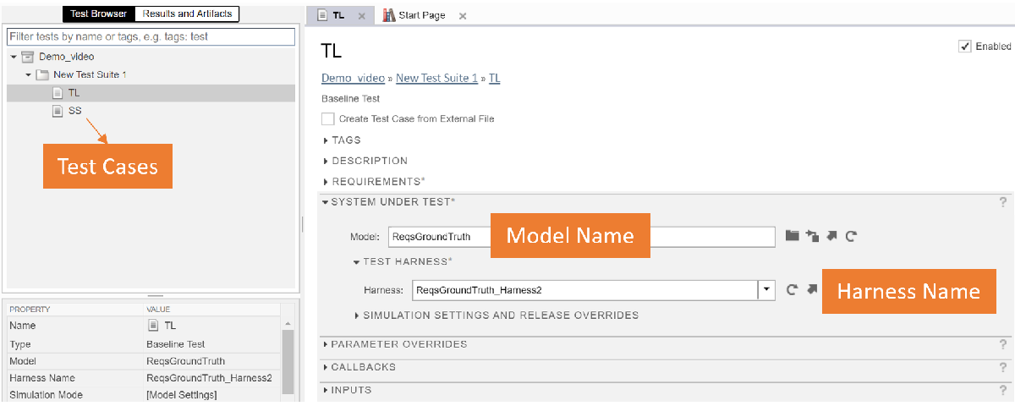This screenshot has height=406, width=1015.
Task: Select the SS test case in tree
Action: [74, 111]
